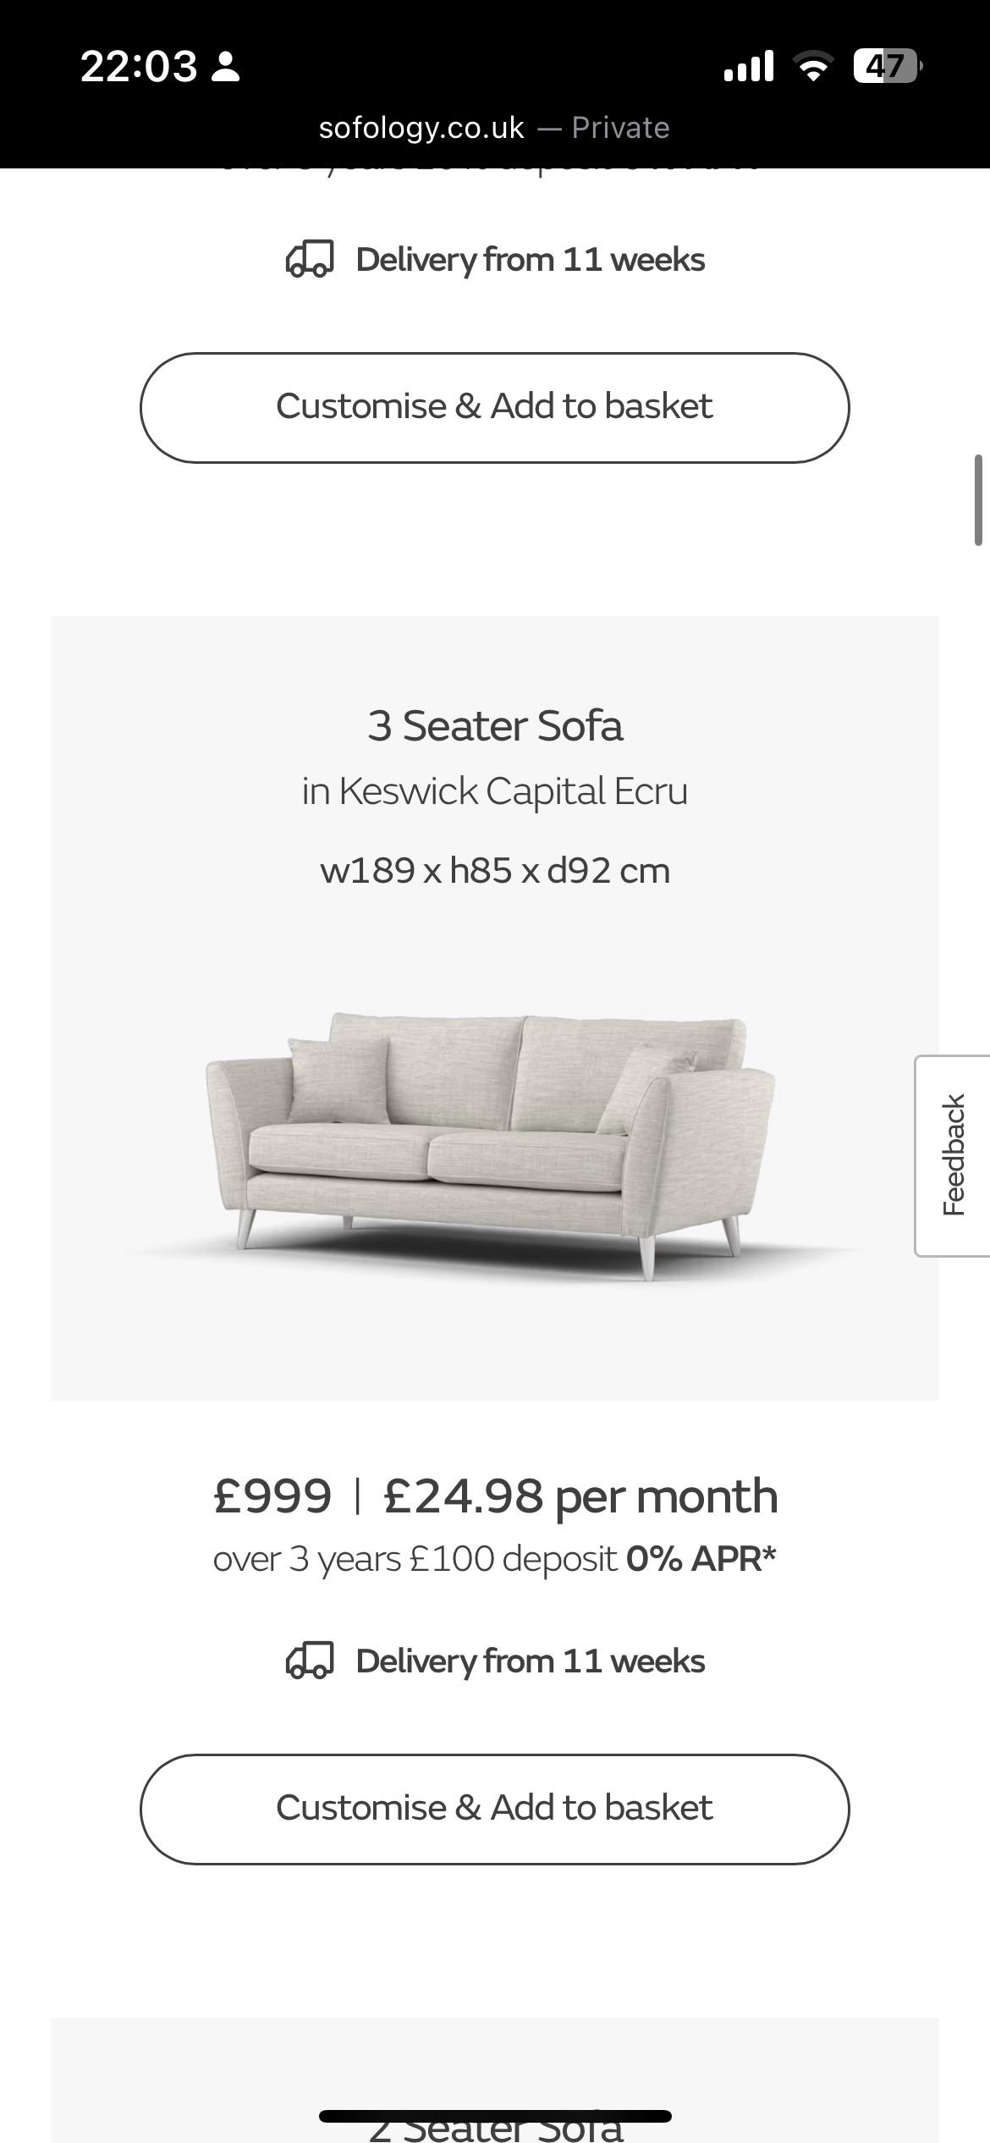Viewport: 990px width, 2143px height.
Task: Tap the £24.98 per month price
Action: 580,1496
